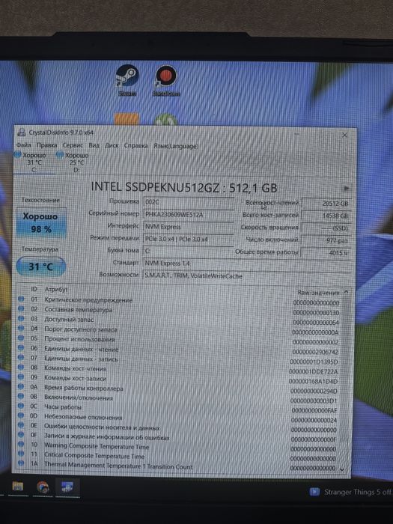393x524 pixels.
Task: Click status dot for Включения/отключения row
Action: [x=21, y=396]
